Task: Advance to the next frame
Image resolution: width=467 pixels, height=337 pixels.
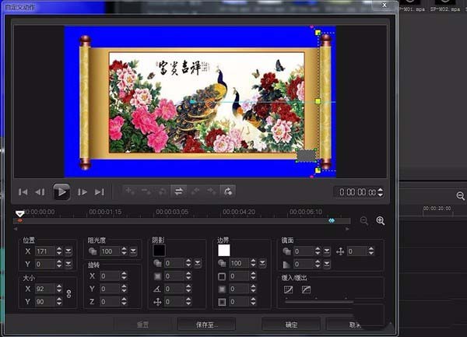Action: [83, 192]
